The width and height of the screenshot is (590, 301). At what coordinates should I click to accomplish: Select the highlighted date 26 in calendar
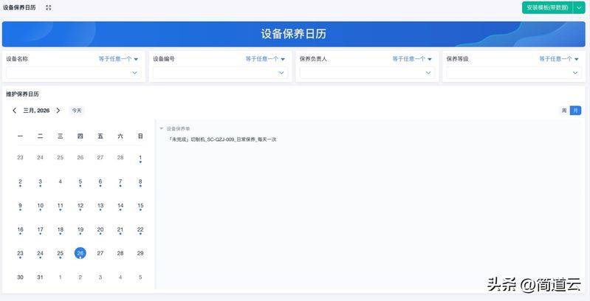[x=80, y=253]
